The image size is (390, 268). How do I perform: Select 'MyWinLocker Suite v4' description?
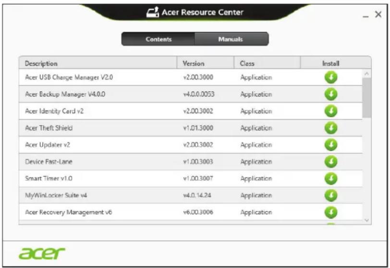[x=56, y=196]
